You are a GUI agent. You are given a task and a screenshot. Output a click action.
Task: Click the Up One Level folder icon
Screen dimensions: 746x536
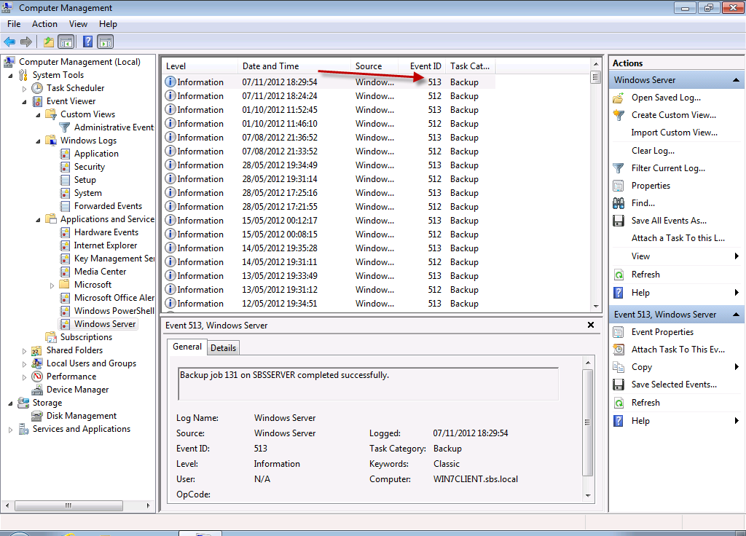pos(48,42)
